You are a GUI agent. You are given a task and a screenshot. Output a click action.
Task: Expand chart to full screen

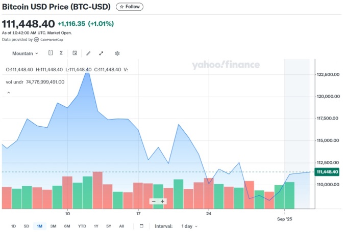[x=101, y=53]
